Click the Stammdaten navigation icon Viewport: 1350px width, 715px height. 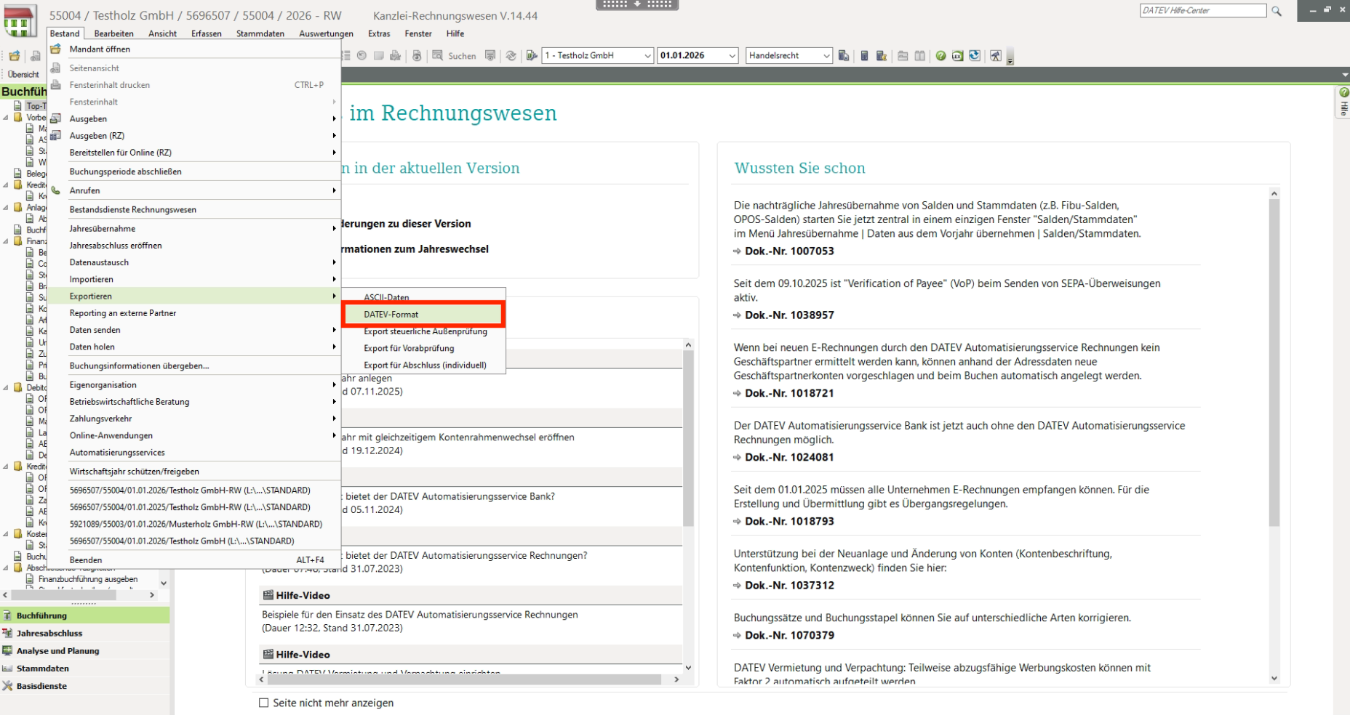click(7, 668)
